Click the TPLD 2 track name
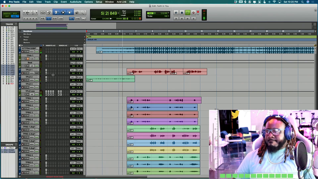This screenshot has height=179, width=318. tap(29, 77)
